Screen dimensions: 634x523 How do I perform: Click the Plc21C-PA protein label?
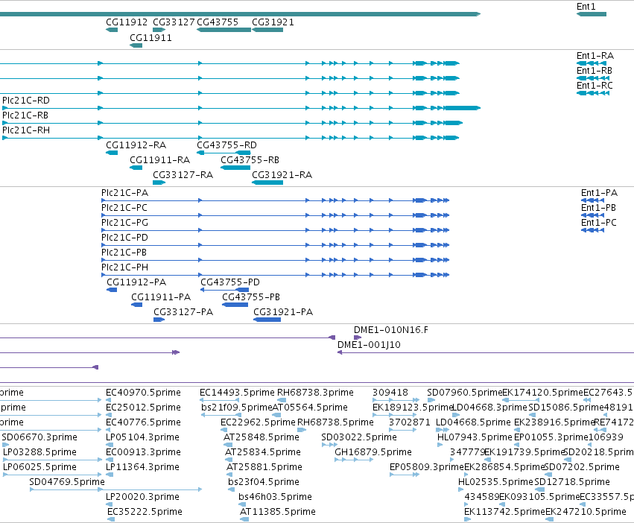click(x=125, y=193)
